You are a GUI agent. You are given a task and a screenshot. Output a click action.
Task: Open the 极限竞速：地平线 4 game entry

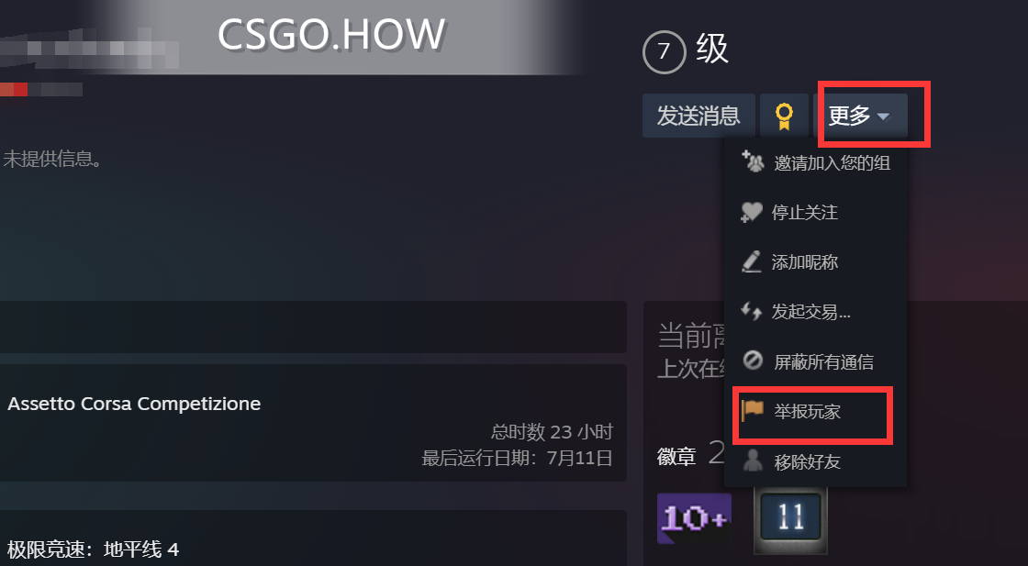click(312, 538)
